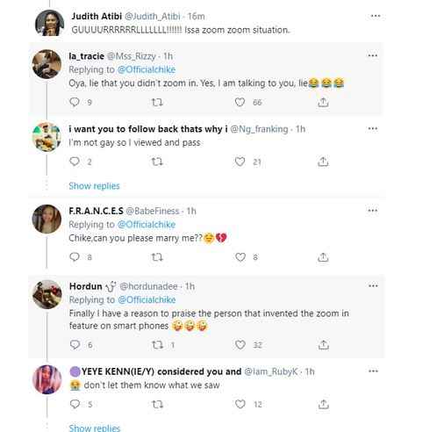Open more options on Hordun's tweet
The image size is (430, 432).
pos(373,285)
